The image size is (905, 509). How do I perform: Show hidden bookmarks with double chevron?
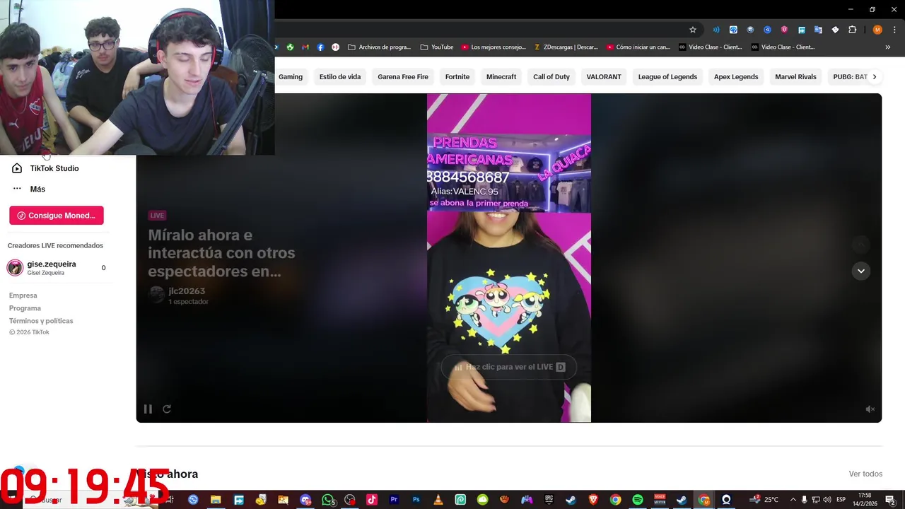point(887,47)
